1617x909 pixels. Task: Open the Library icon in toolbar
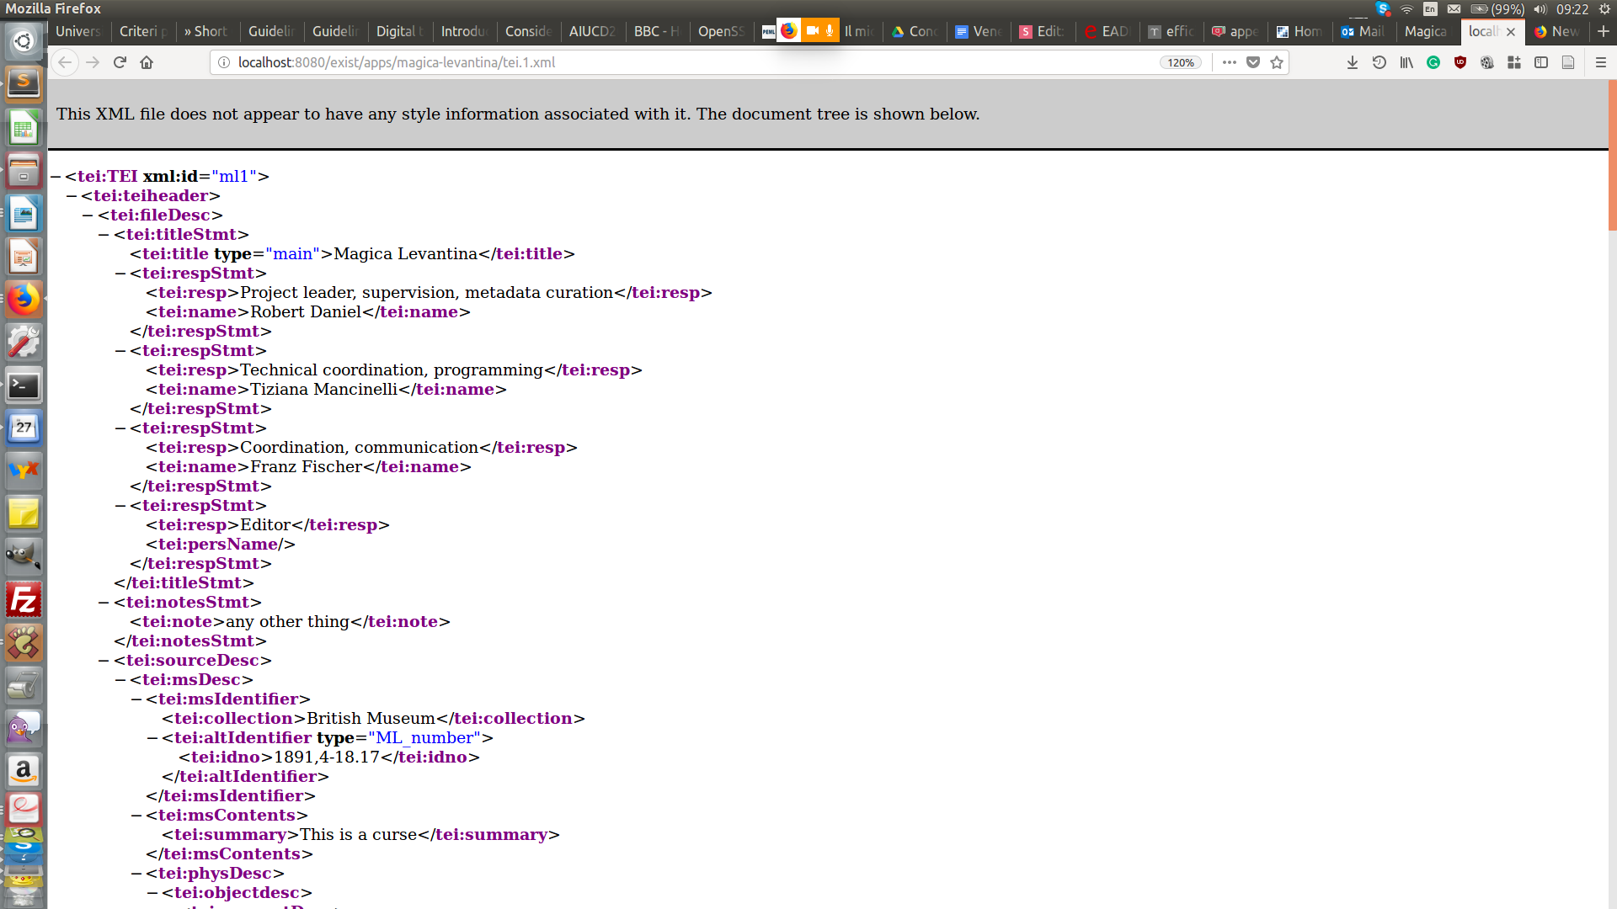tap(1406, 62)
